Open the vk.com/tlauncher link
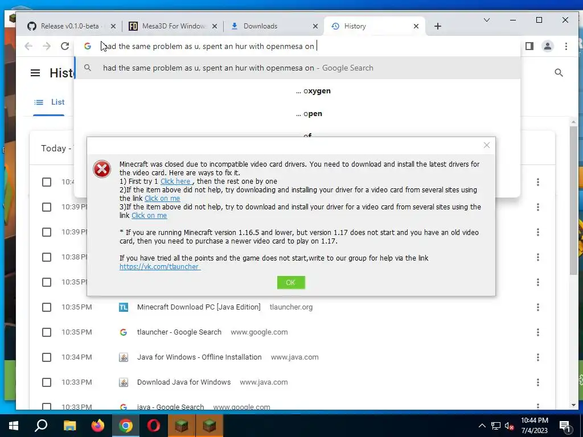 160,267
